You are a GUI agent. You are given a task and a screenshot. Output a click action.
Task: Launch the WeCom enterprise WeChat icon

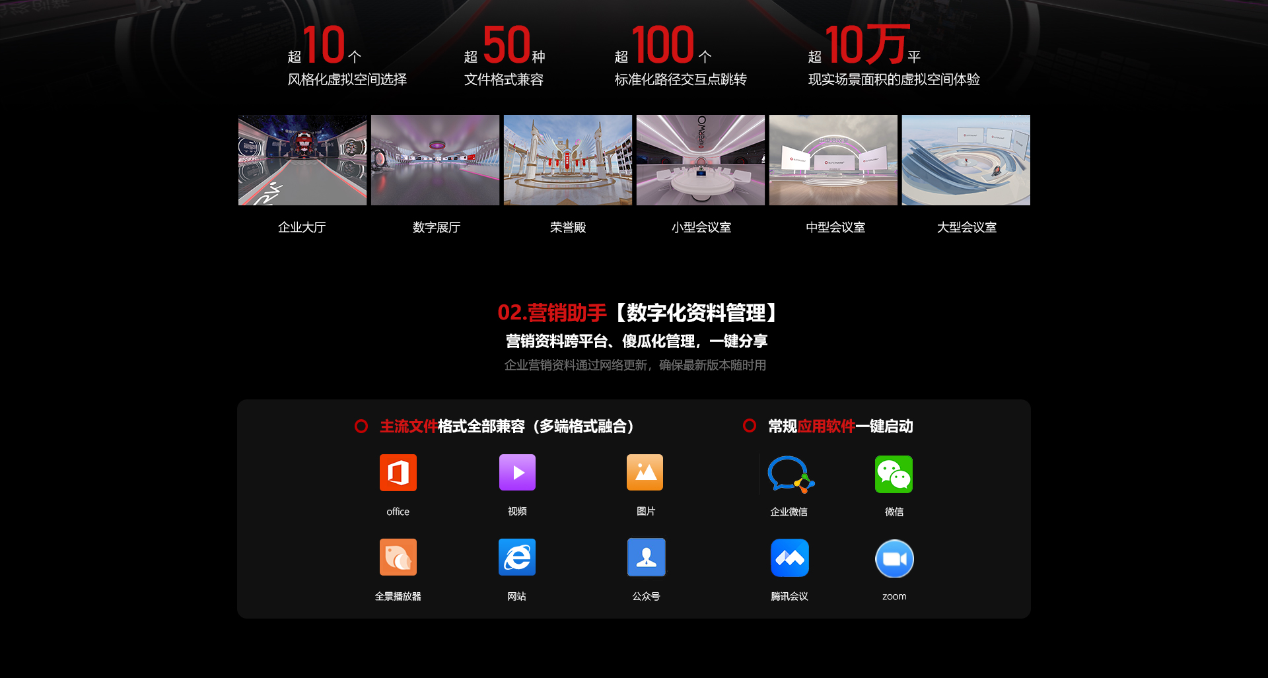790,474
